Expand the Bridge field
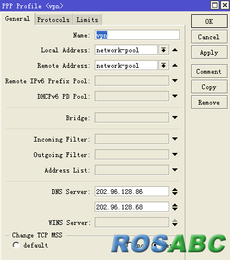 click(x=175, y=118)
